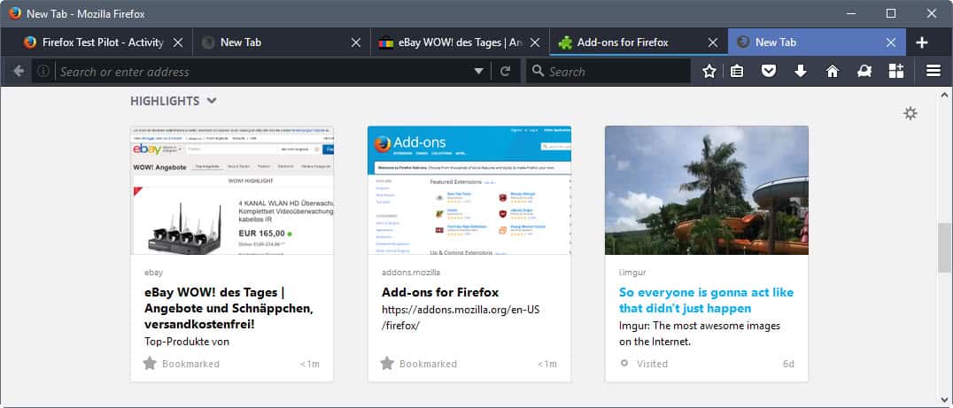Open a new tab with plus button
This screenshot has width=953, height=408.
(x=922, y=42)
